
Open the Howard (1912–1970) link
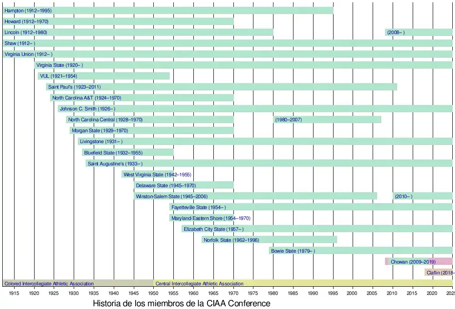point(26,21)
